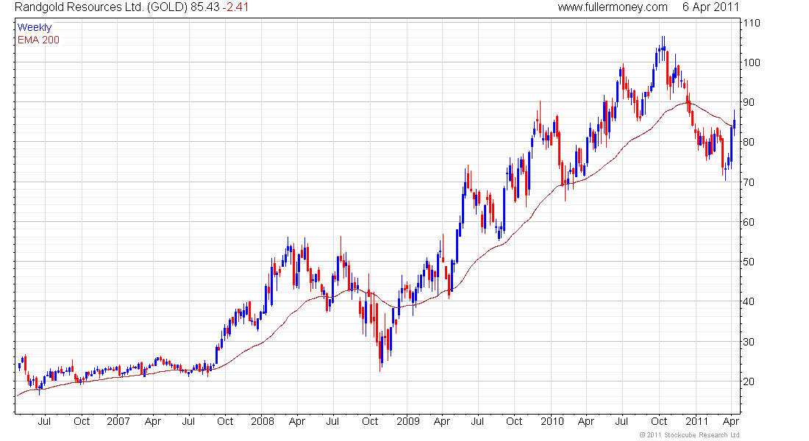
Task: Select the blue 'Weekly' legend label
Action: coord(35,27)
